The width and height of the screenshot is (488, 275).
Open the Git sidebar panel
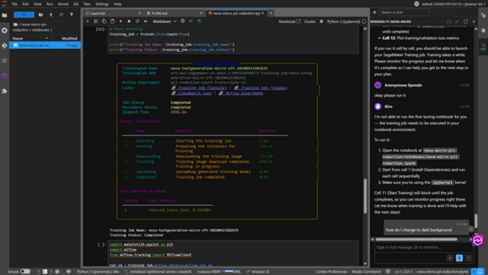point(4,46)
